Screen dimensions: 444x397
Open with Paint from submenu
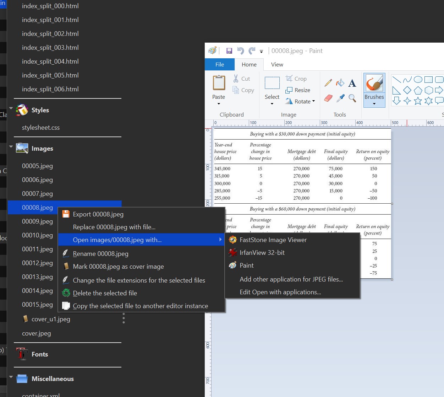(292, 265)
